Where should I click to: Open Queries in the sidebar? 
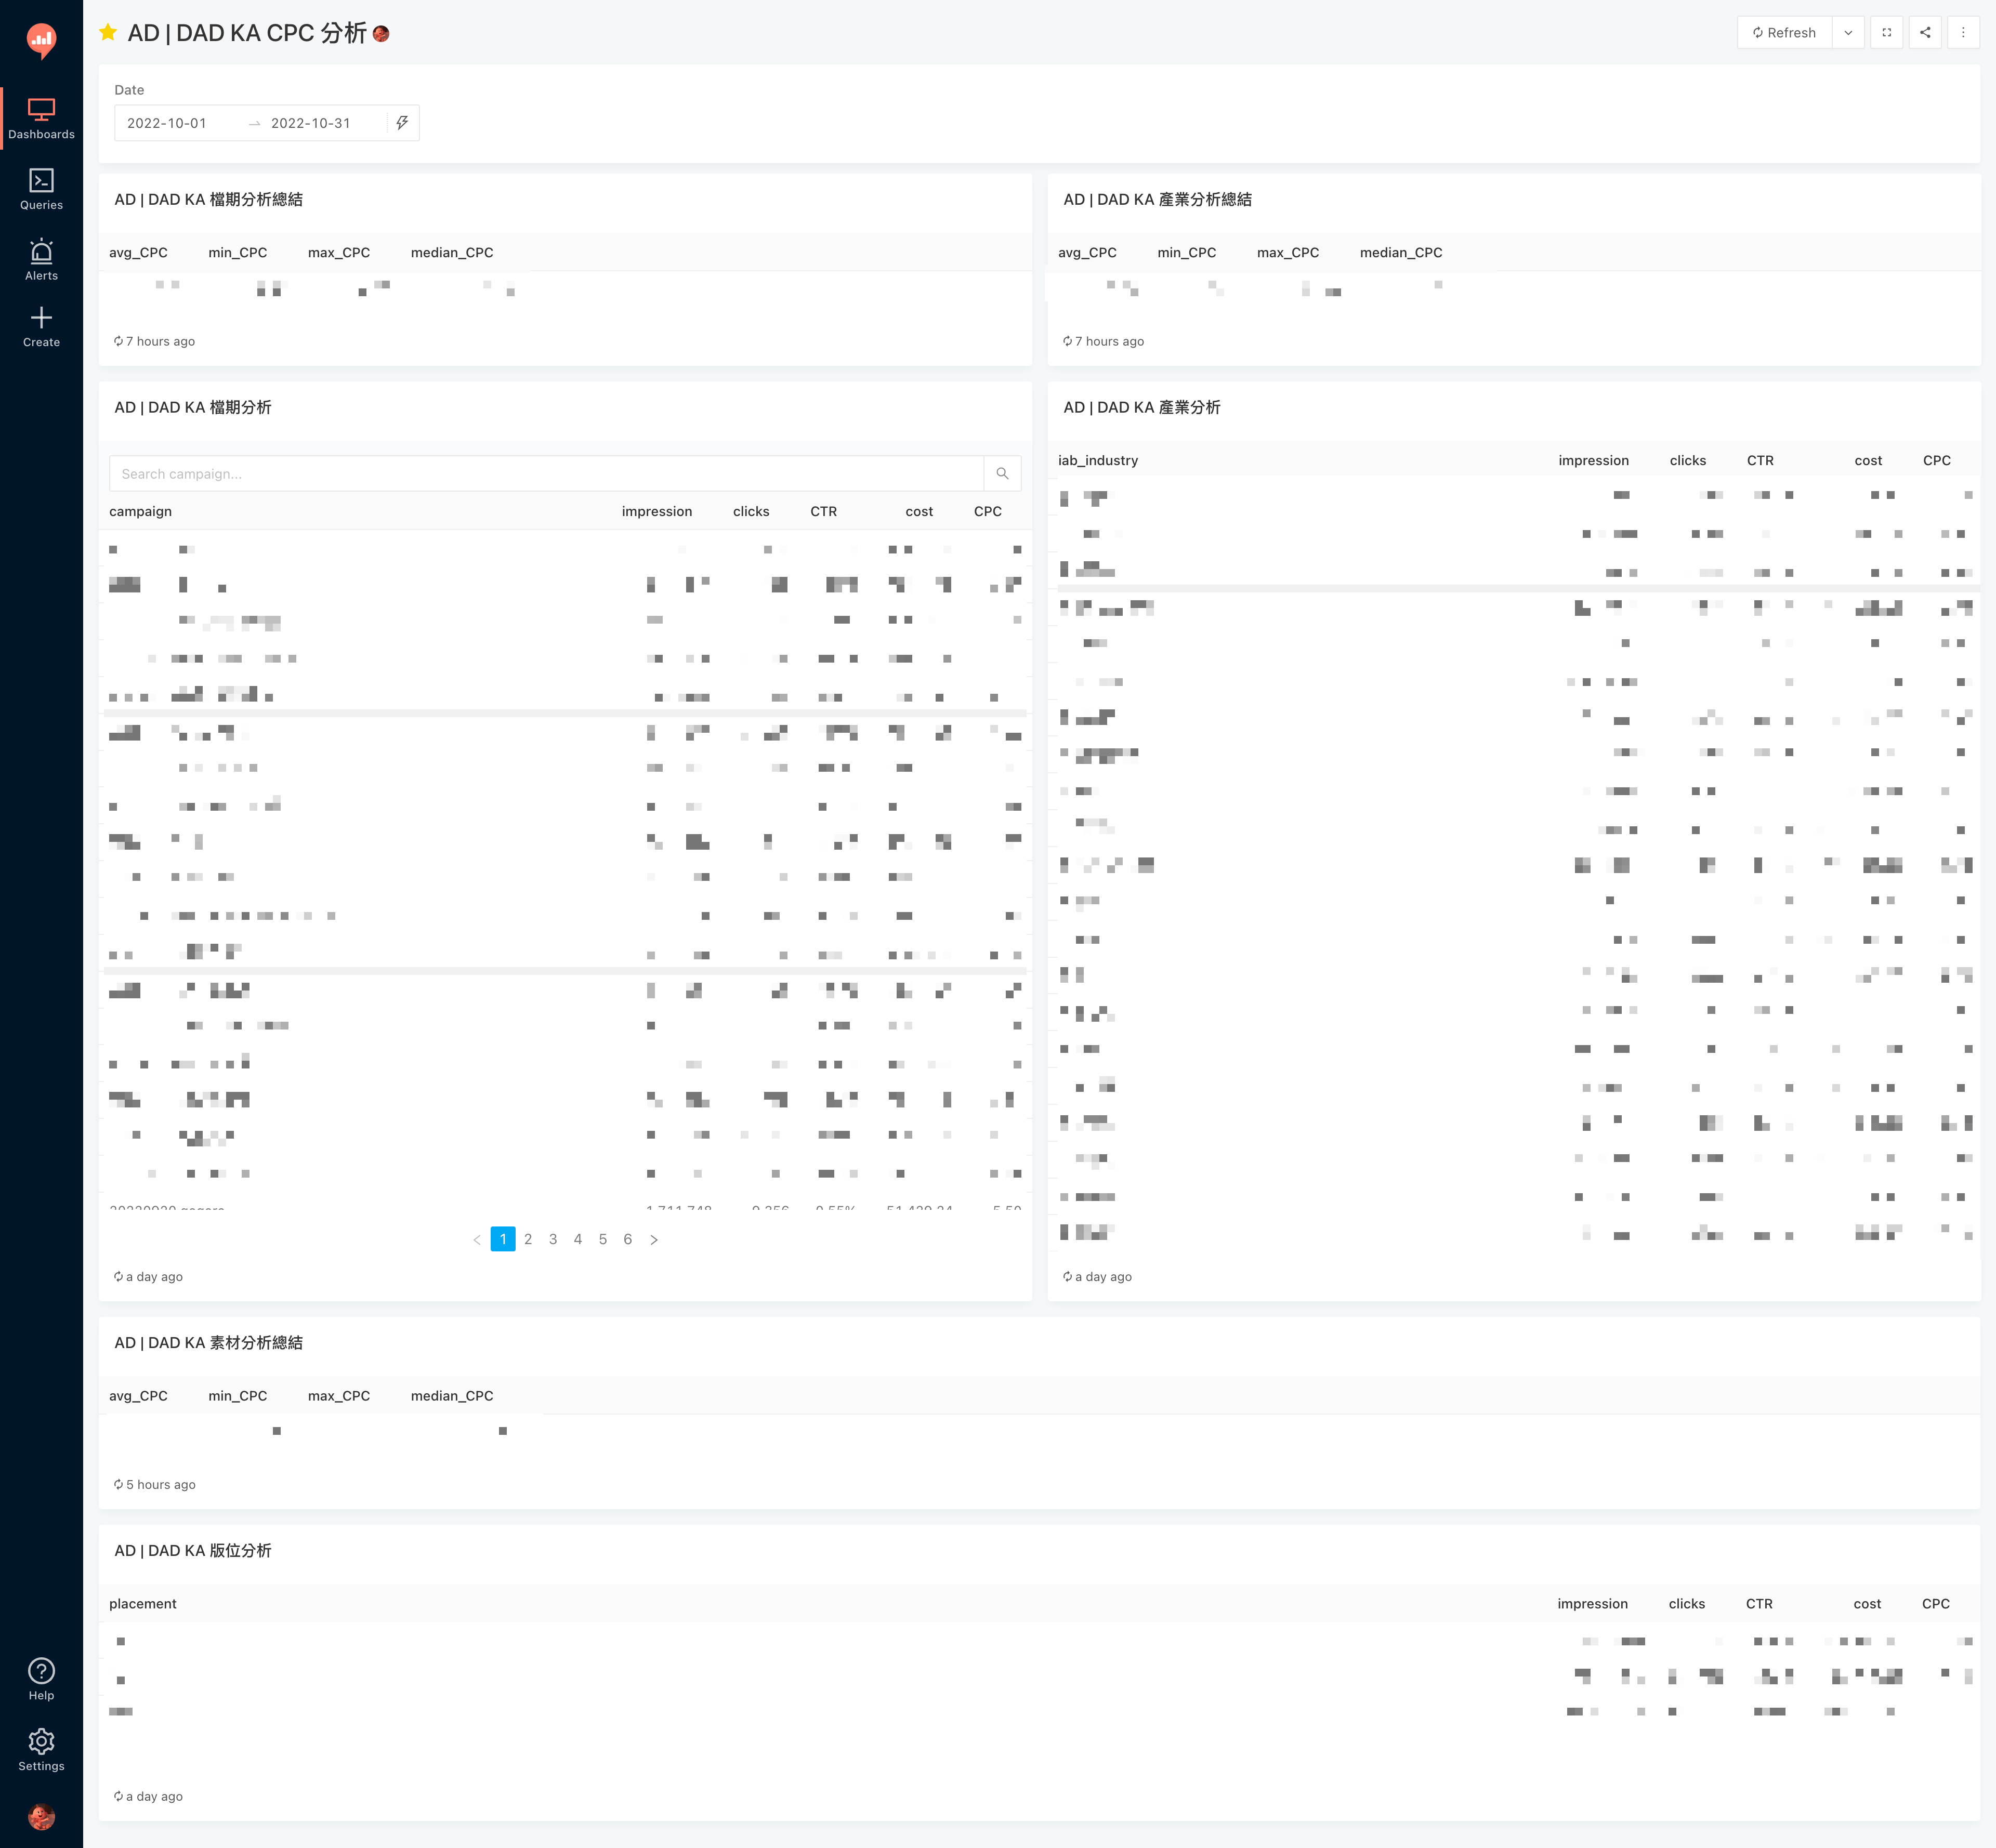click(x=41, y=189)
